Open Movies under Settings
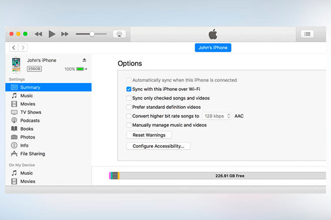Screen dimensions: 331x220 coord(49,104)
